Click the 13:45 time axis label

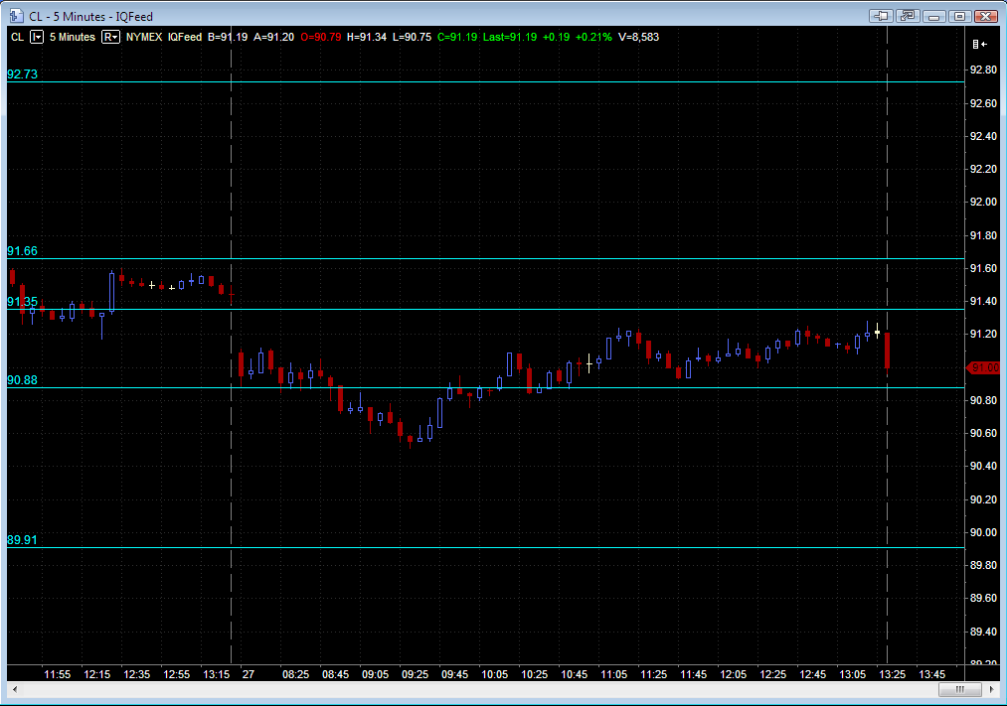click(x=931, y=674)
